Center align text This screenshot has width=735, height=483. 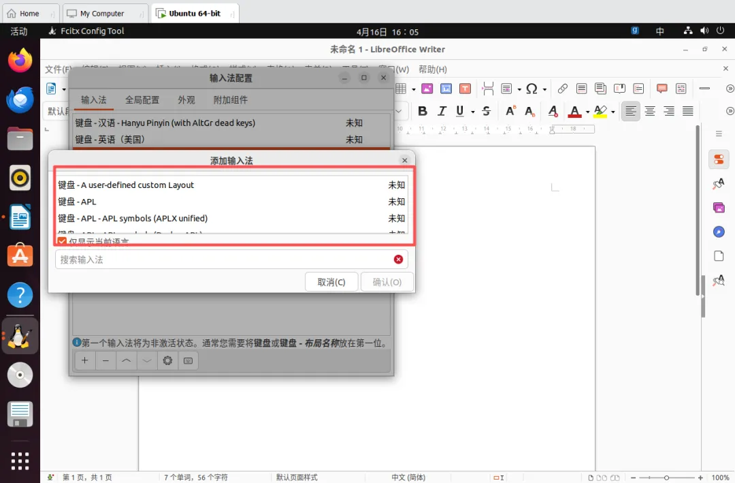point(650,111)
